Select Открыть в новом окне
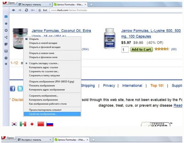This screenshot has height=143, width=184. pos(52,53)
